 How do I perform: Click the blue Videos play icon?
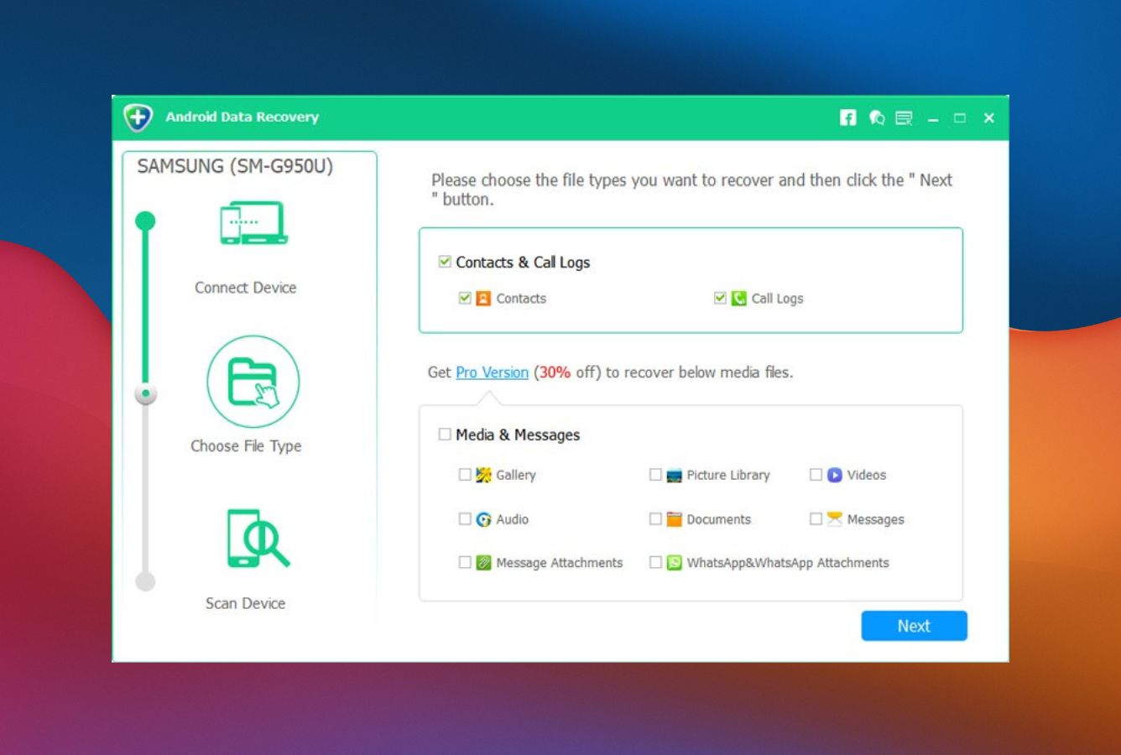[x=834, y=475]
